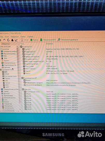Open Хранение данных tree node
The width and height of the screenshot is (105, 141).
click(9, 98)
